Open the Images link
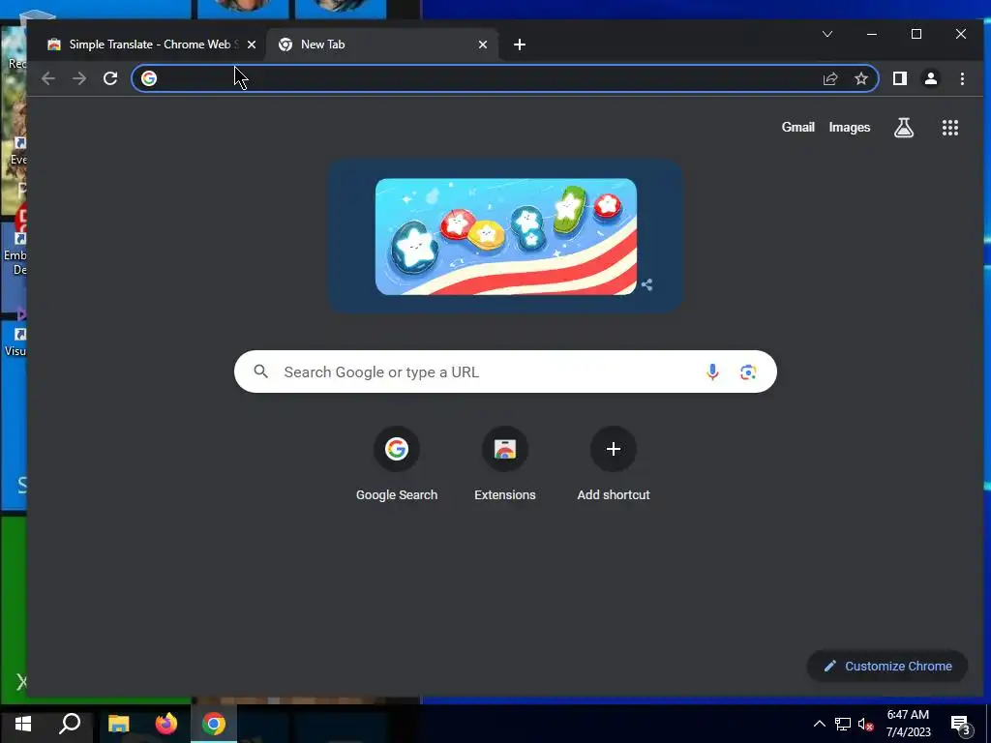The image size is (991, 743). click(850, 128)
